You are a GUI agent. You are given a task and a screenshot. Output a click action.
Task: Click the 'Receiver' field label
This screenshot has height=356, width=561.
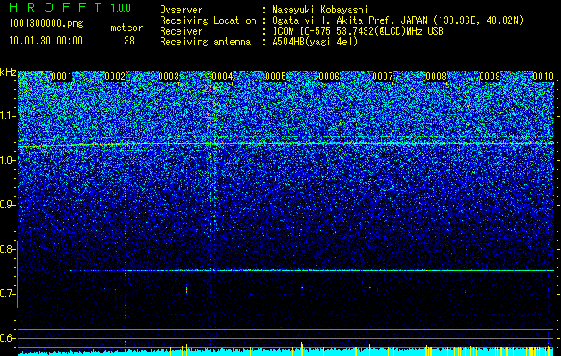[x=181, y=31]
